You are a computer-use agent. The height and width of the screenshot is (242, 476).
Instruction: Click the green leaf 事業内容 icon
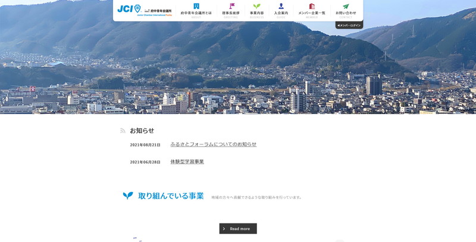click(x=256, y=7)
